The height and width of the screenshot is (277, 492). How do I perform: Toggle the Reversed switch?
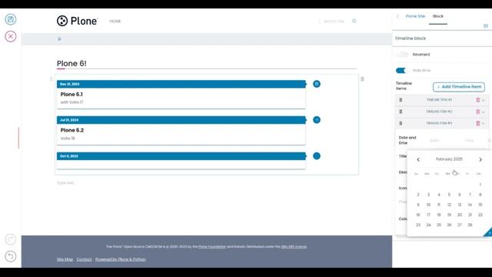point(402,55)
